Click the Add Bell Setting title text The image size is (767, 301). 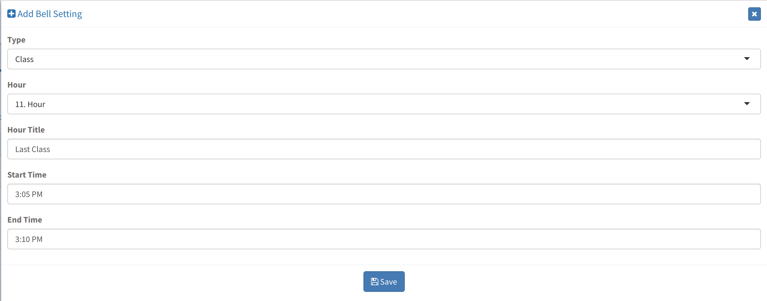[x=50, y=14]
